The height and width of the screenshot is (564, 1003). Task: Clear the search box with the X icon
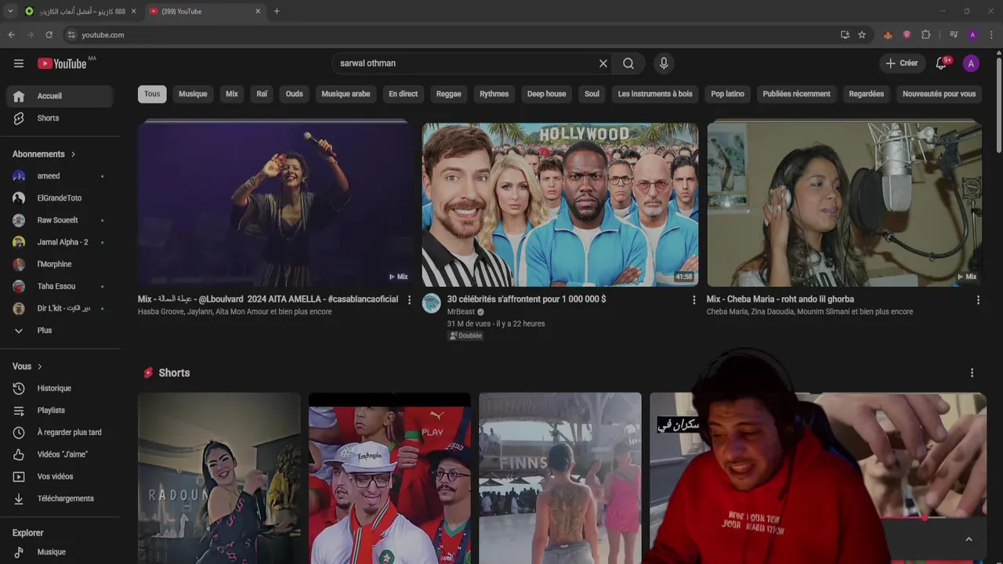(603, 63)
